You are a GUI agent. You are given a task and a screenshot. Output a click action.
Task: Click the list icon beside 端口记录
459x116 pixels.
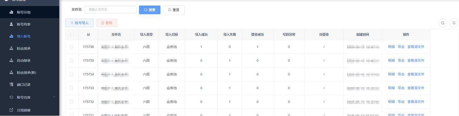[x=11, y=84]
